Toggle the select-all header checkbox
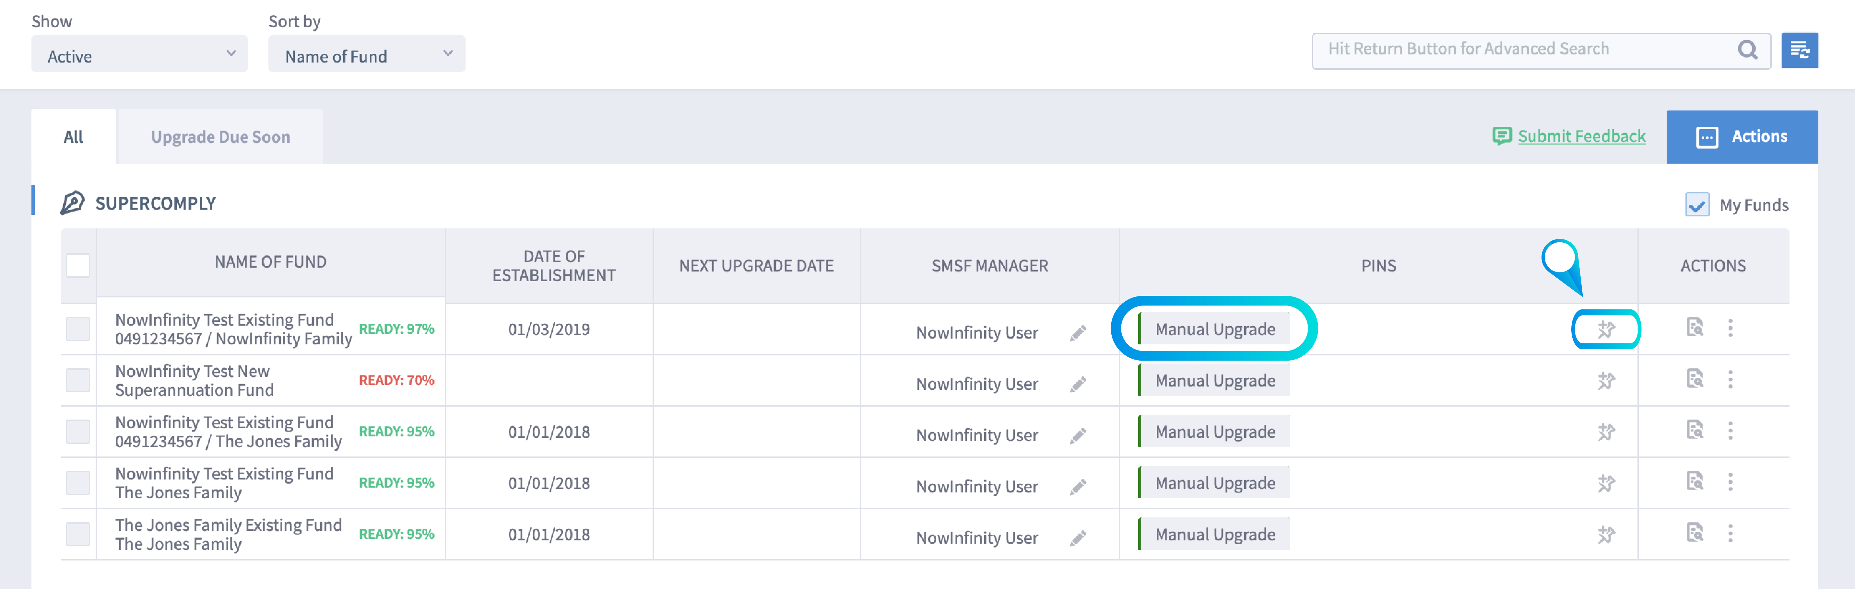 pos(78,265)
